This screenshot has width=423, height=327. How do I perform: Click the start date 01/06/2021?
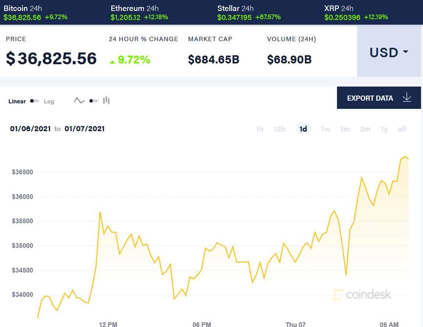pyautogui.click(x=30, y=128)
